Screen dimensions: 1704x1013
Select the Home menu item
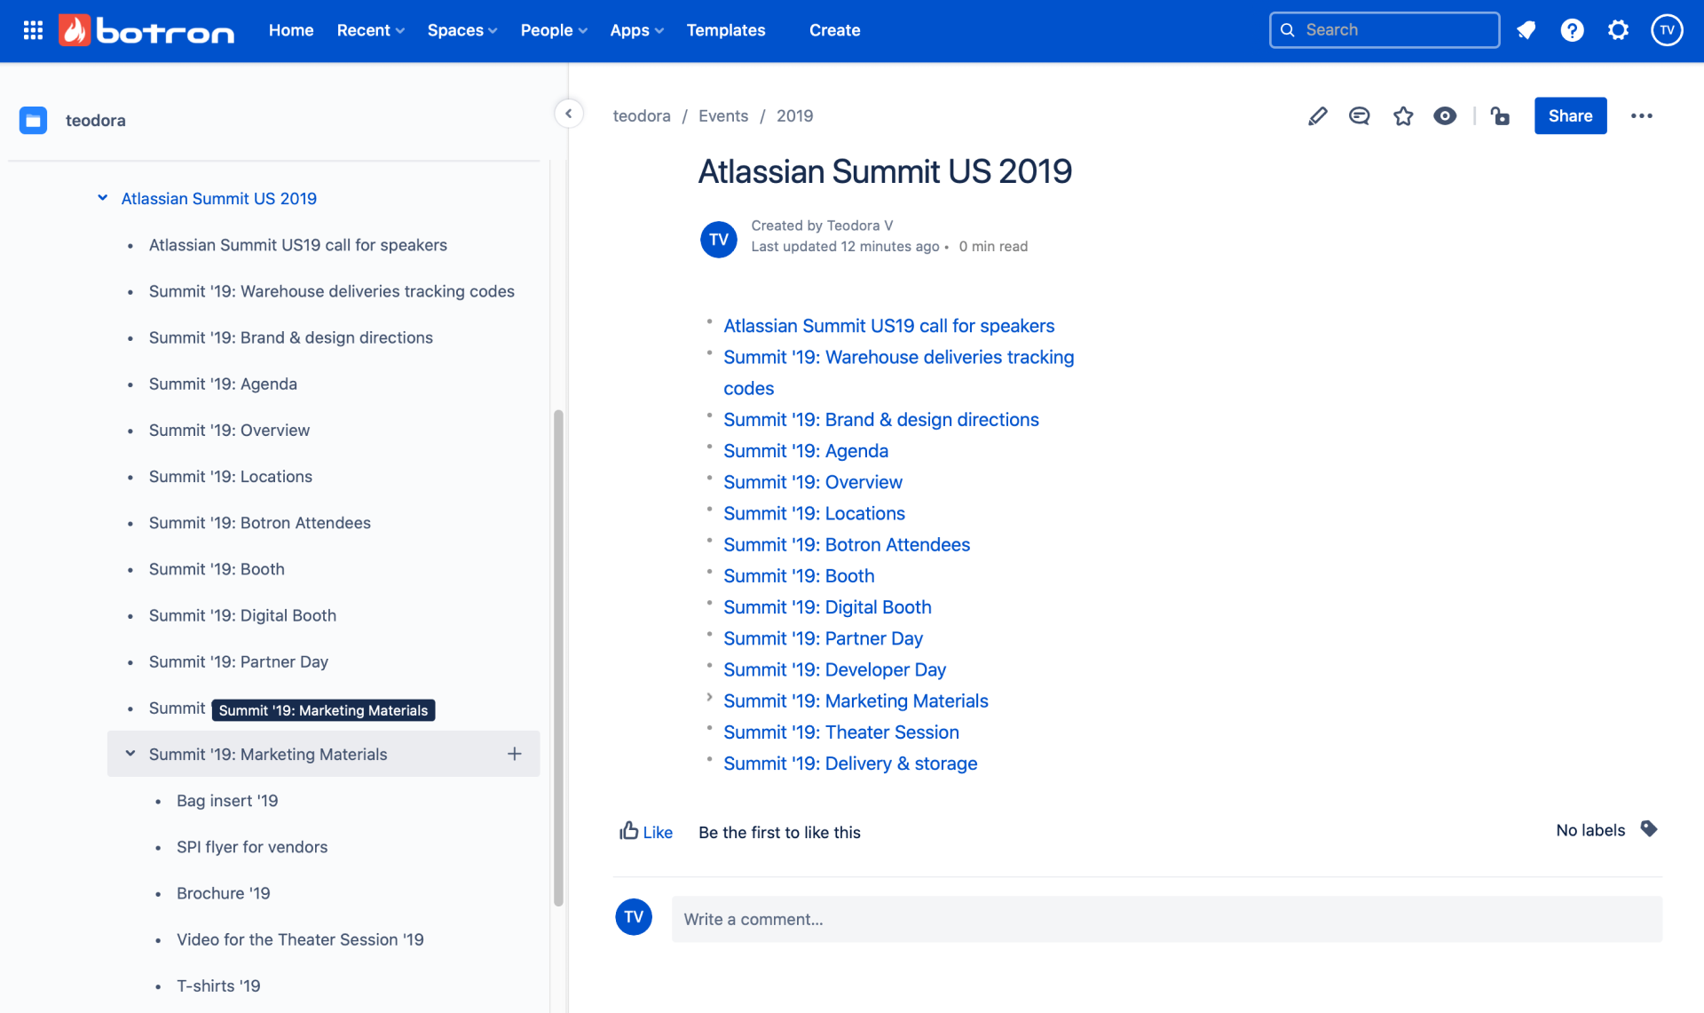coord(292,30)
